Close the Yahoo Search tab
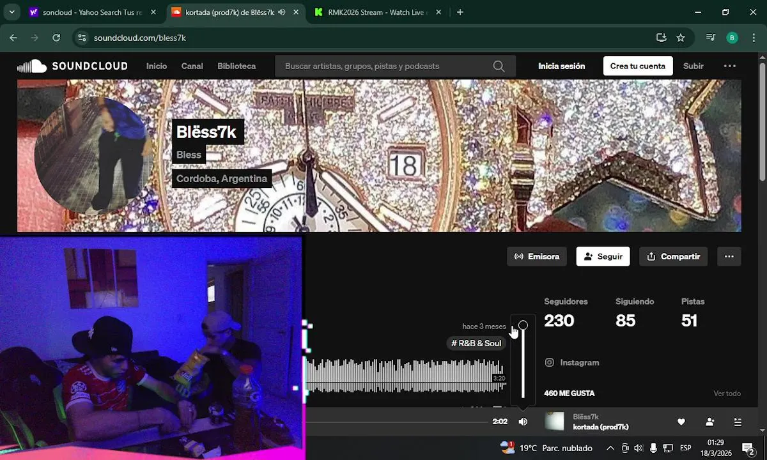This screenshot has height=460, width=767. click(154, 12)
